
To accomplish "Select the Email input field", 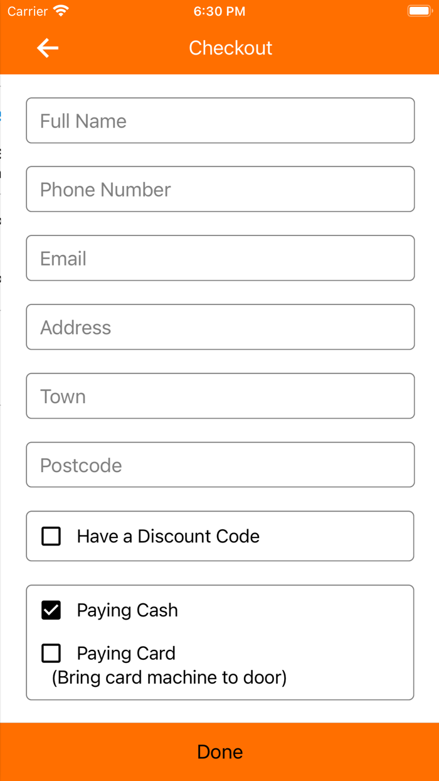I will click(220, 258).
